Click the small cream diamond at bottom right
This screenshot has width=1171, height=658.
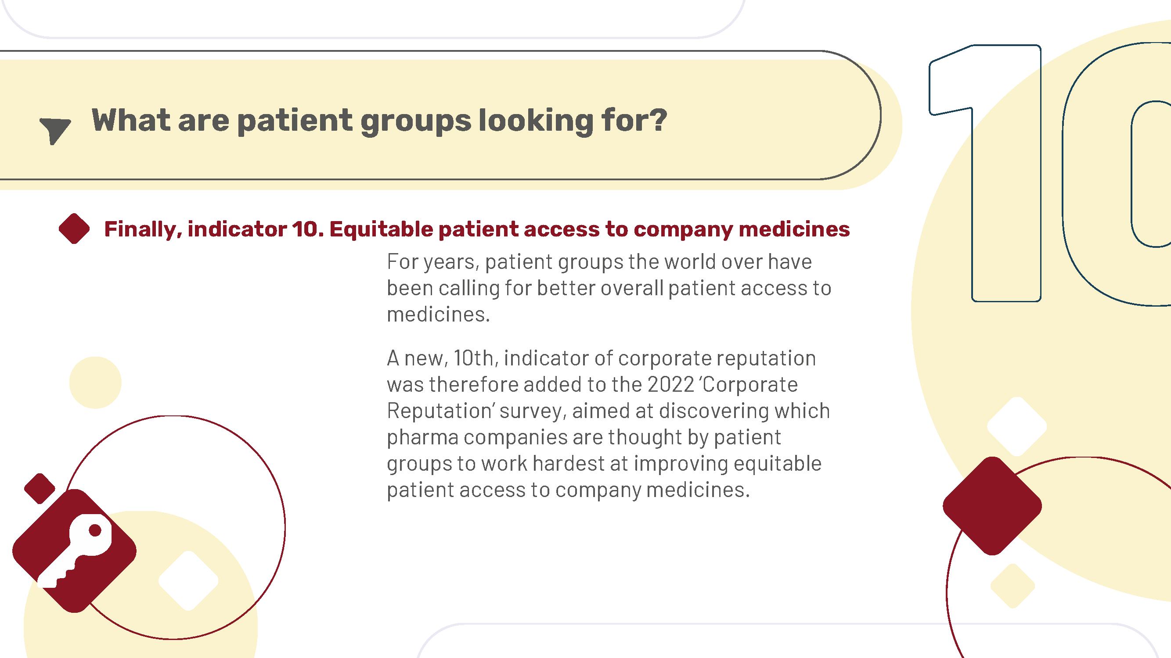tap(1013, 586)
